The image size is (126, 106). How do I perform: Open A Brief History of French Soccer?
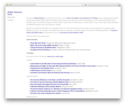click(x=41, y=70)
